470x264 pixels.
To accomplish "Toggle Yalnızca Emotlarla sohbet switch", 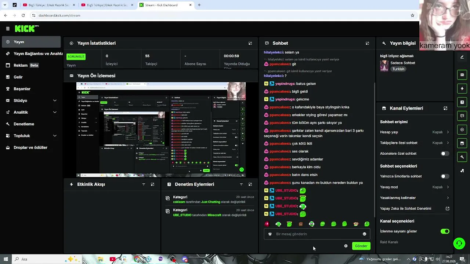I will click(x=445, y=176).
